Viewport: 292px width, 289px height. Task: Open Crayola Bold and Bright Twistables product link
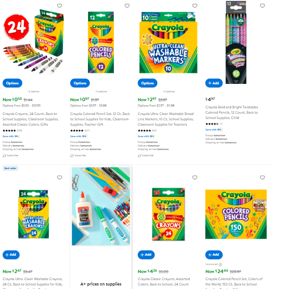click(x=232, y=112)
